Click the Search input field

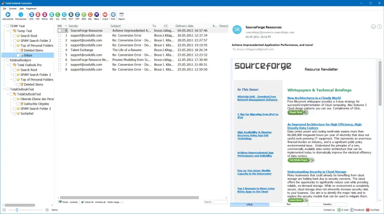pyautogui.click(x=216, y=202)
